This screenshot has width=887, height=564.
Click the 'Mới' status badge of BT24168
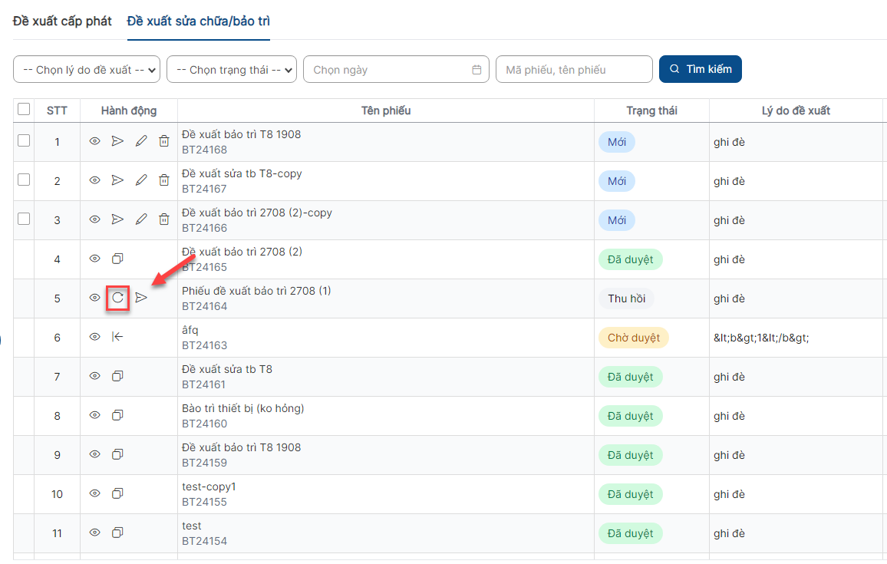pos(617,142)
